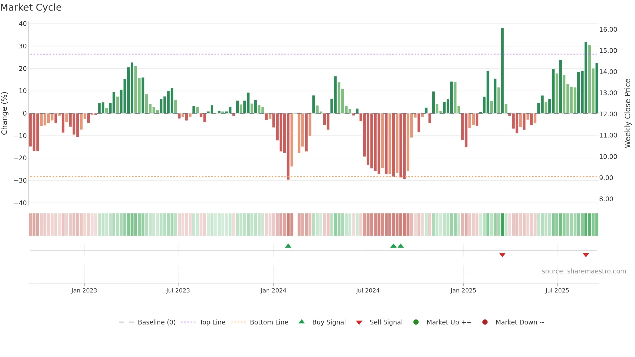Click the source: sharemaestro.com text
Image resolution: width=635 pixels, height=357 pixels.
584,271
